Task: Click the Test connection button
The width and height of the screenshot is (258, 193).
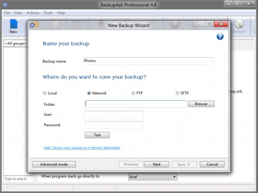Action: click(97, 135)
